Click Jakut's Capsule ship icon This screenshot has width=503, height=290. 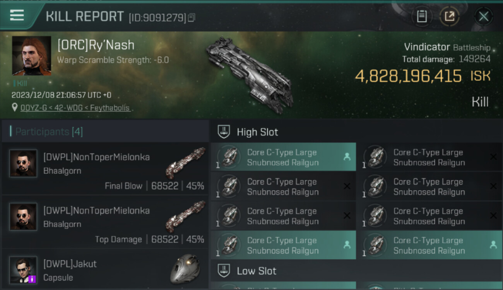point(185,269)
